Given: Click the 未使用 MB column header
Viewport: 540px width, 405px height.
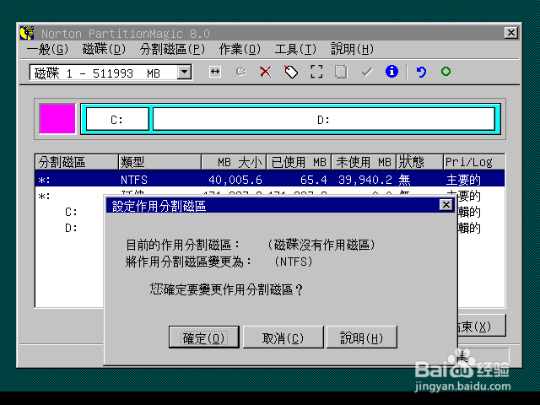Looking at the screenshot, I should tap(364, 162).
